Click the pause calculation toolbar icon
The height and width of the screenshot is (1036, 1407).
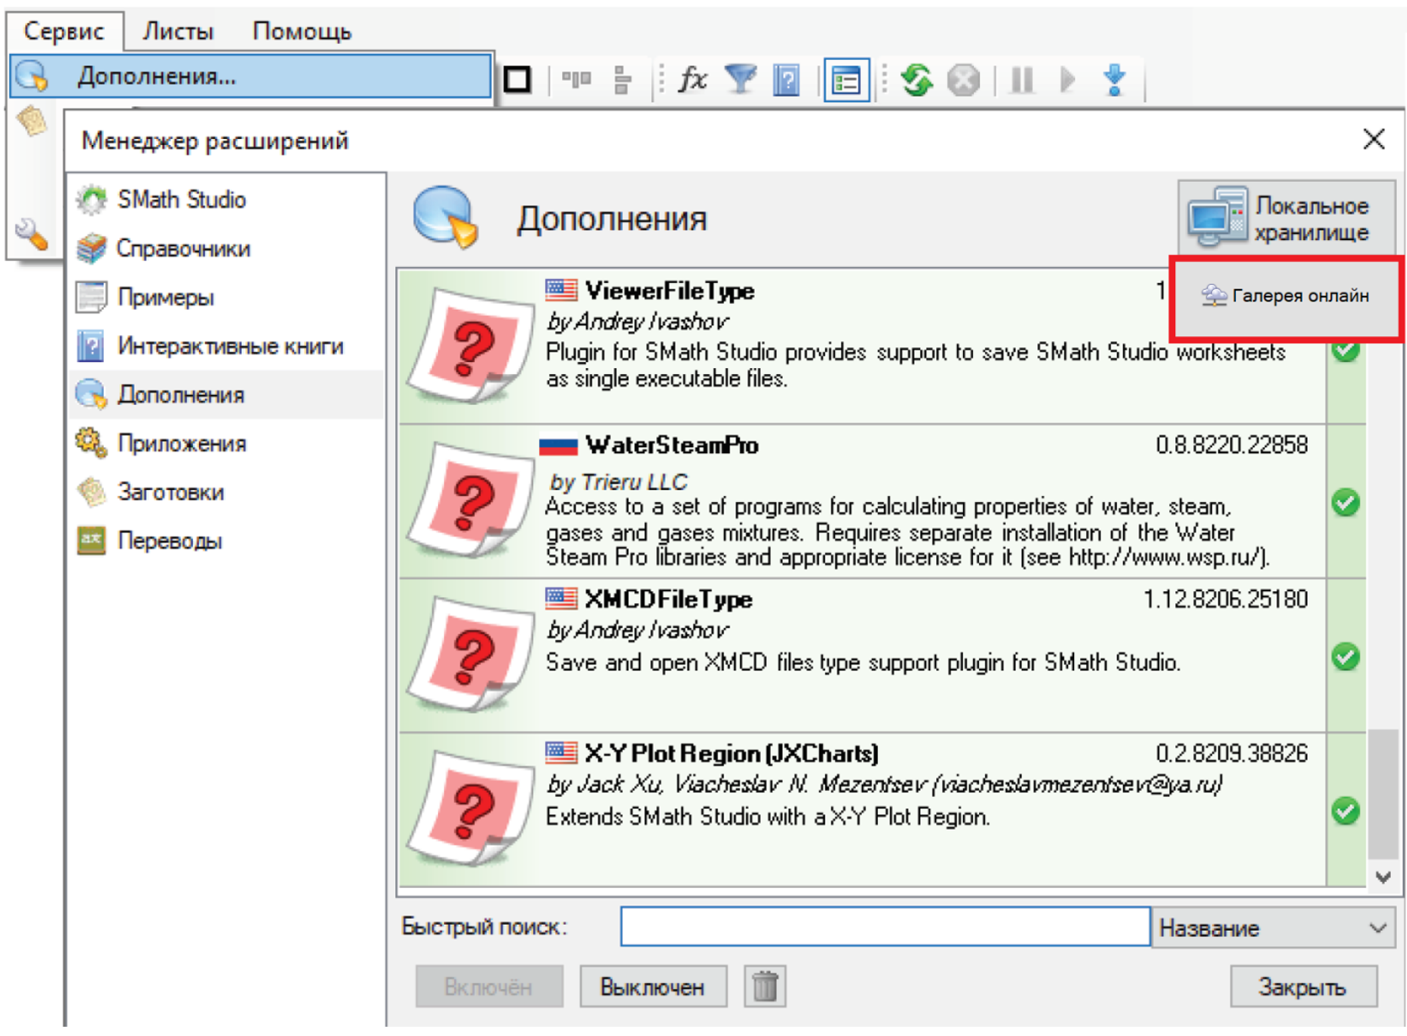click(1022, 80)
